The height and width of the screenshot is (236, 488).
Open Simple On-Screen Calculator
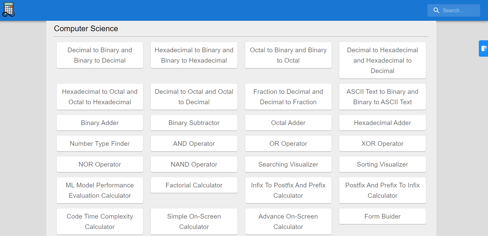tap(194, 221)
